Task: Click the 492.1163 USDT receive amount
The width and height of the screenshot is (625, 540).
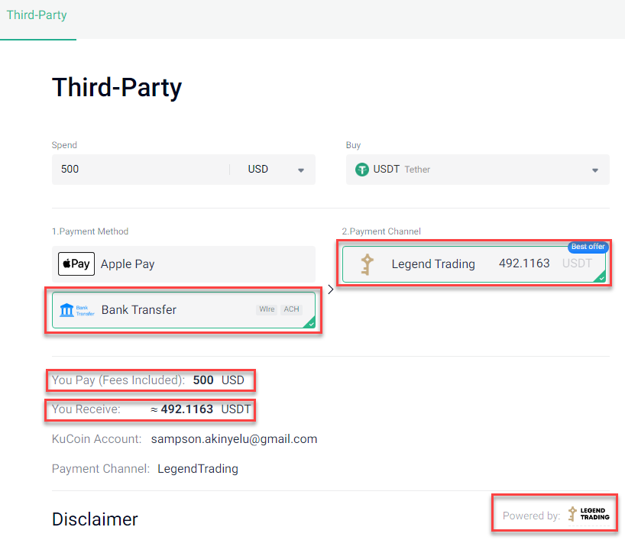Action: 201,409
